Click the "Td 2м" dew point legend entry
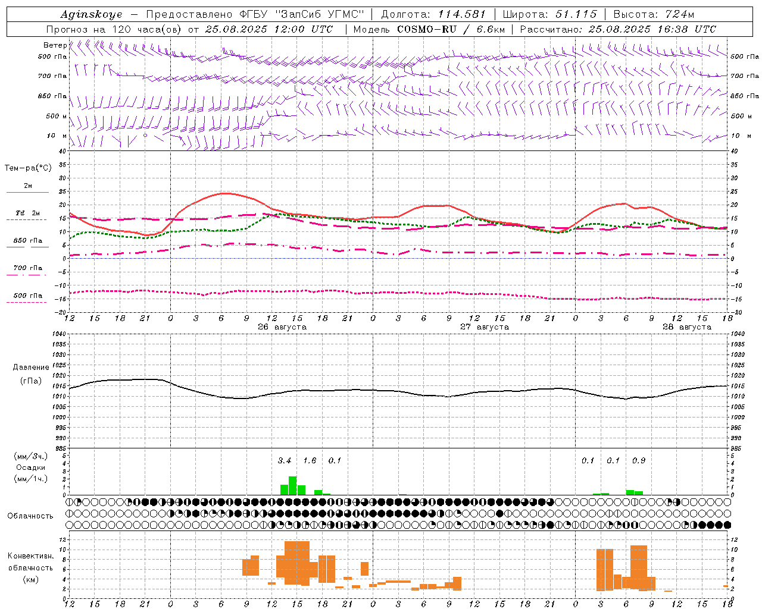The width and height of the screenshot is (762, 609). (28, 213)
